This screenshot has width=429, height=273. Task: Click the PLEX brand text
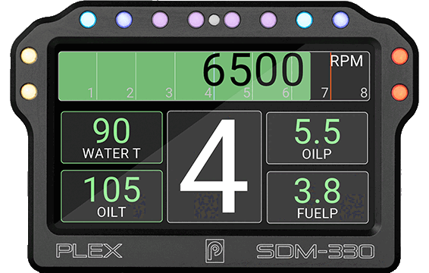tap(89, 250)
